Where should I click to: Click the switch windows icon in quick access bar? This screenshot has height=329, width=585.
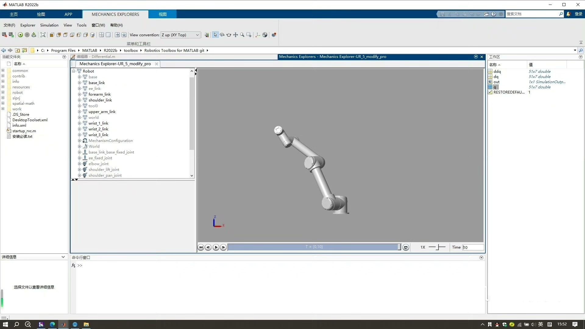(486, 14)
